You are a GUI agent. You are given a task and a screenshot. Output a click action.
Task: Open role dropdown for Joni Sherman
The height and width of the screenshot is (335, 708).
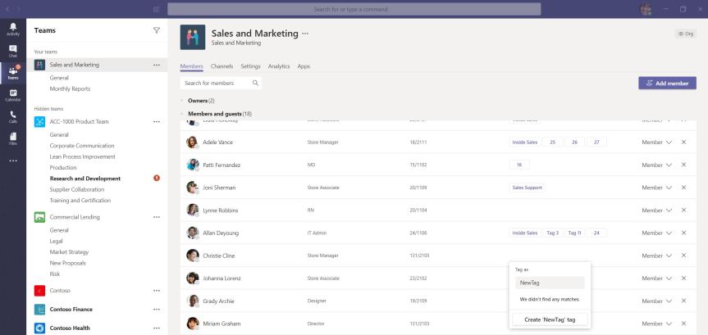(669, 188)
